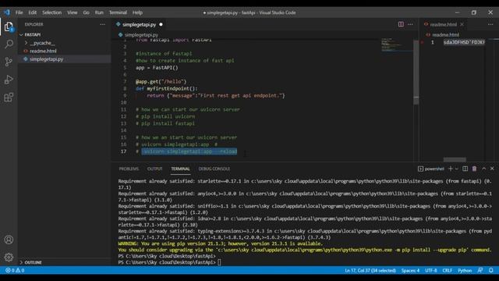Click line 5 app = FastAPI() code
Viewport: 499px width, 281px height.
click(157, 68)
